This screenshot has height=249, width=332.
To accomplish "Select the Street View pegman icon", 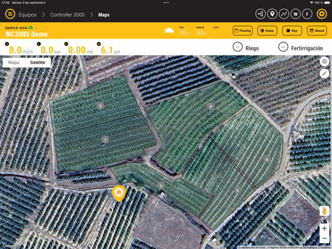I will (x=324, y=211).
